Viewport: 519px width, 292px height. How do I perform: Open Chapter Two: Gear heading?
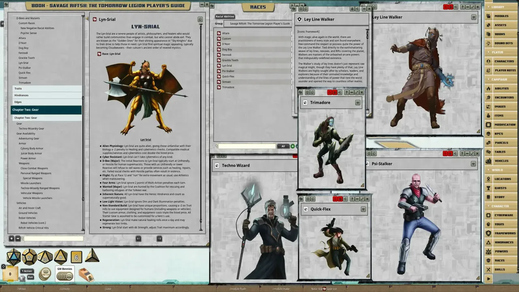point(46,110)
